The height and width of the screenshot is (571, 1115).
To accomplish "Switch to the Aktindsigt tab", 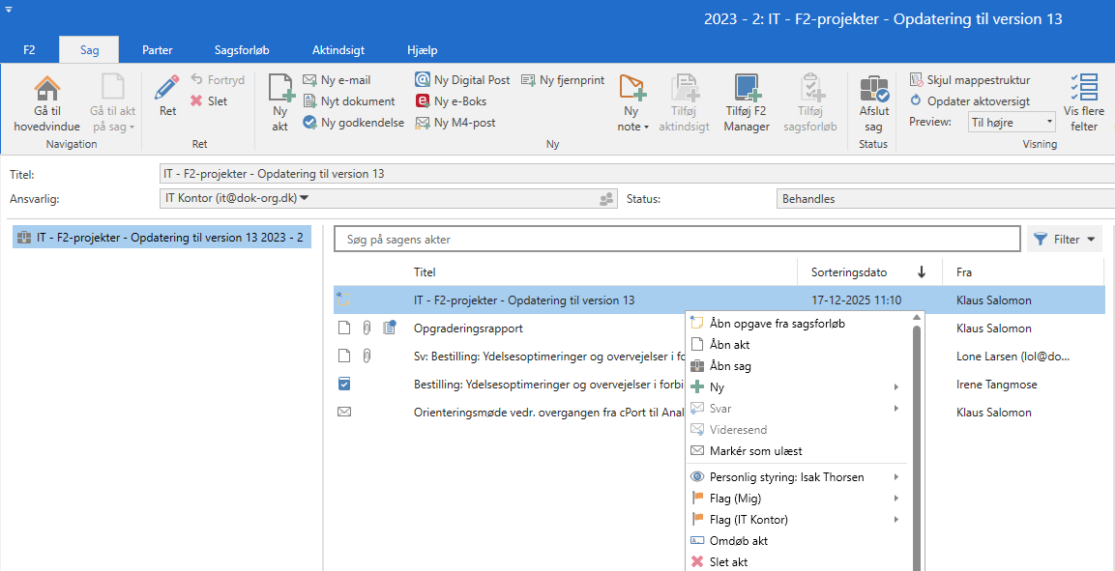I will point(338,49).
